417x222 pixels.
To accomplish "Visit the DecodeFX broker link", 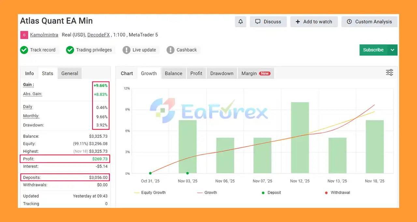I will point(98,35).
